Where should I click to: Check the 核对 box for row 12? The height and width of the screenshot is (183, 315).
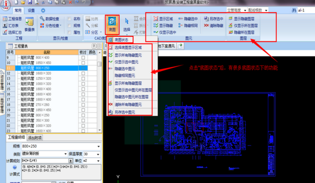click(83, 73)
